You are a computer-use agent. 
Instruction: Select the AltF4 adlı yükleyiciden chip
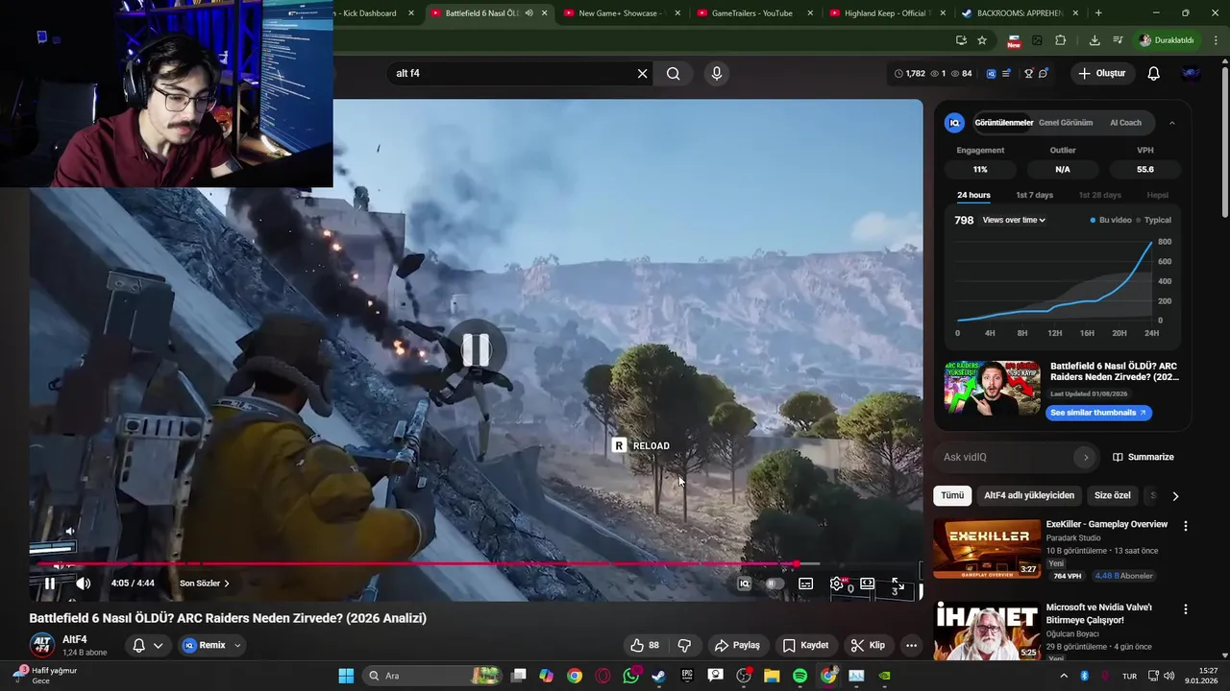(x=1029, y=495)
